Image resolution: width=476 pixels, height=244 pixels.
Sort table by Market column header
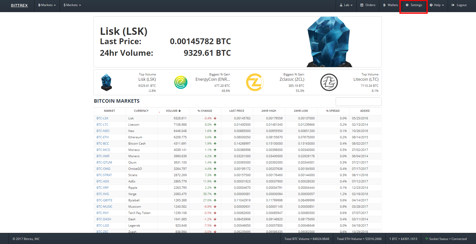click(x=110, y=111)
